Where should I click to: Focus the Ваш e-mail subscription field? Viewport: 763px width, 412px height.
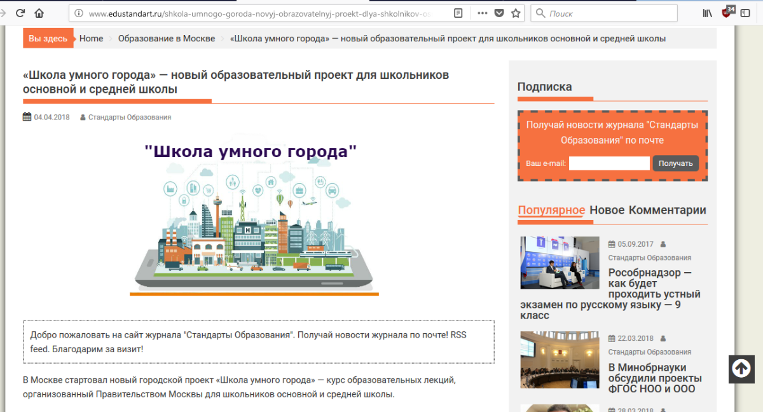[608, 163]
